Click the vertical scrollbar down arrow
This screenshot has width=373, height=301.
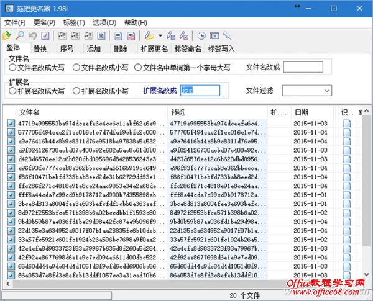pos(367,274)
